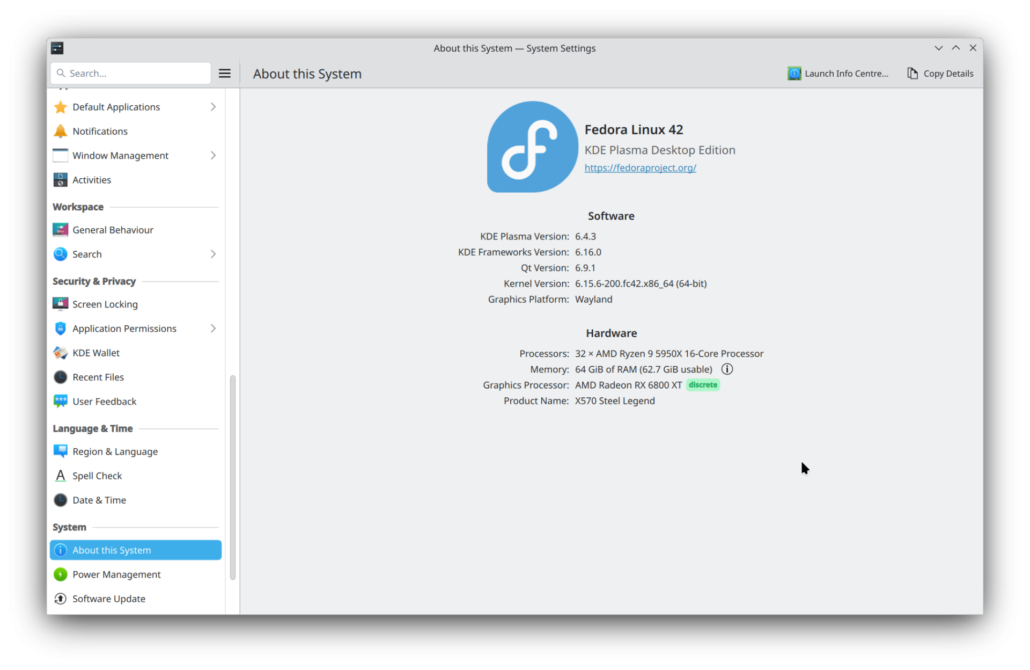Viewport: 1030px width, 670px height.
Task: Open KDE Wallet settings icon
Action: click(61, 353)
